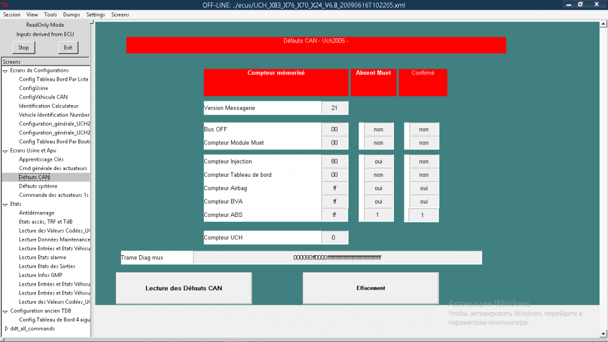
Task: Open the Screens menu
Action: 120,15
